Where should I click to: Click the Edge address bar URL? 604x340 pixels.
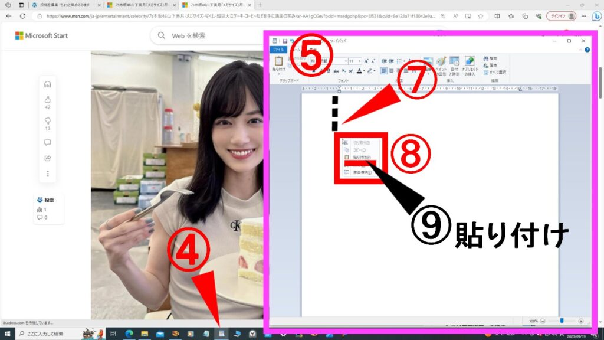tap(241, 16)
